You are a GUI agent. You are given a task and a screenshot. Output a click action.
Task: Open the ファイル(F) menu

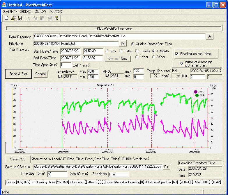coord(10,11)
